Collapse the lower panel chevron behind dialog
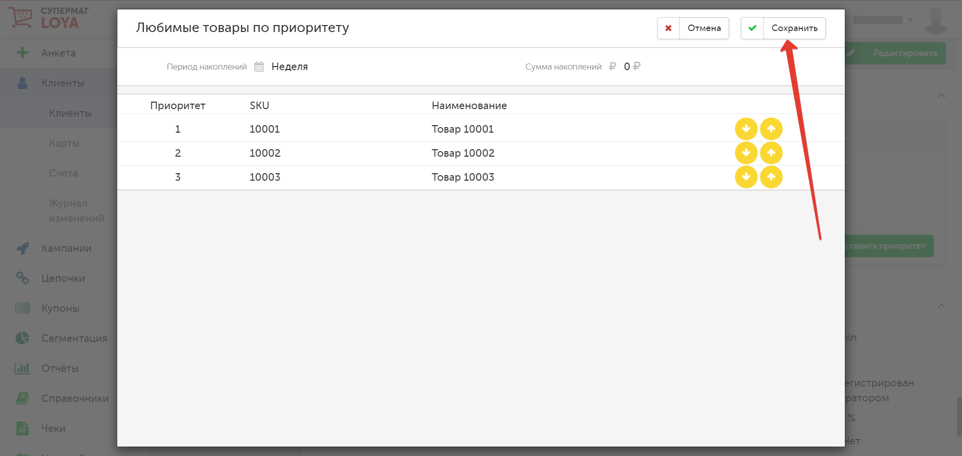Image resolution: width=962 pixels, height=456 pixels. [941, 306]
